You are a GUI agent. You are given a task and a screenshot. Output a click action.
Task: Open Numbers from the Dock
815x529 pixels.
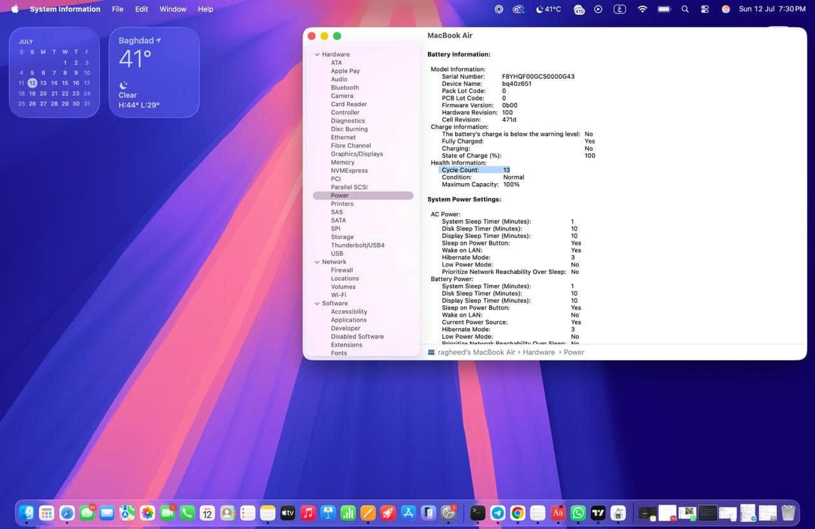pyautogui.click(x=348, y=512)
